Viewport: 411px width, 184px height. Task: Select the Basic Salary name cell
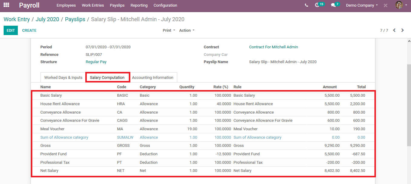51,95
